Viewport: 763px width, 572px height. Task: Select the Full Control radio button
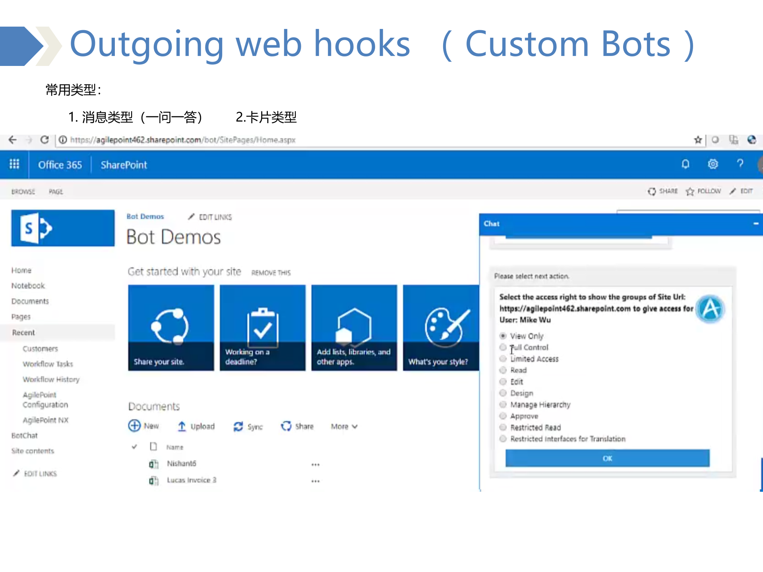(503, 347)
